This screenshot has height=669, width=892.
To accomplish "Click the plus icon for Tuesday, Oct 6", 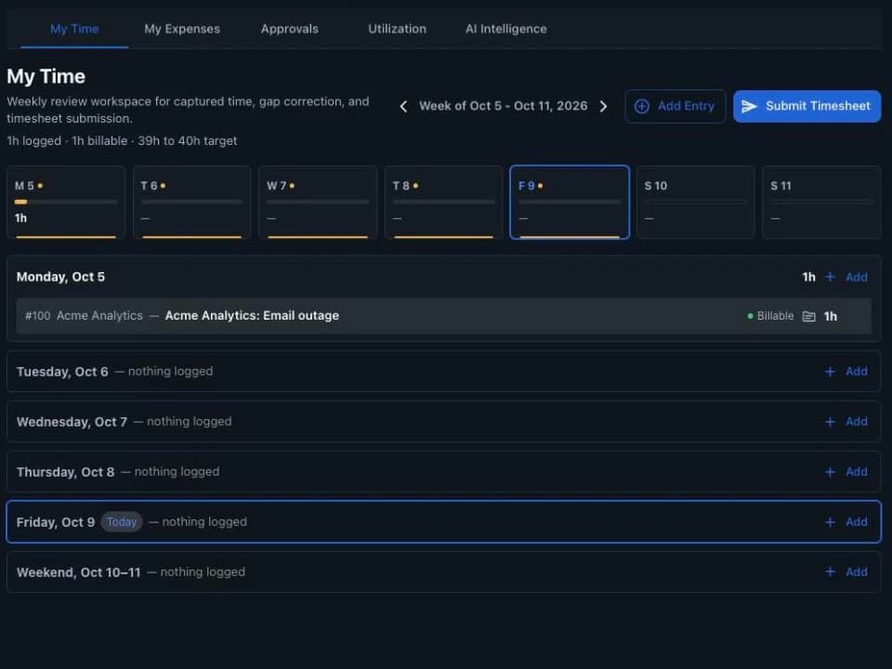I will pyautogui.click(x=830, y=372).
